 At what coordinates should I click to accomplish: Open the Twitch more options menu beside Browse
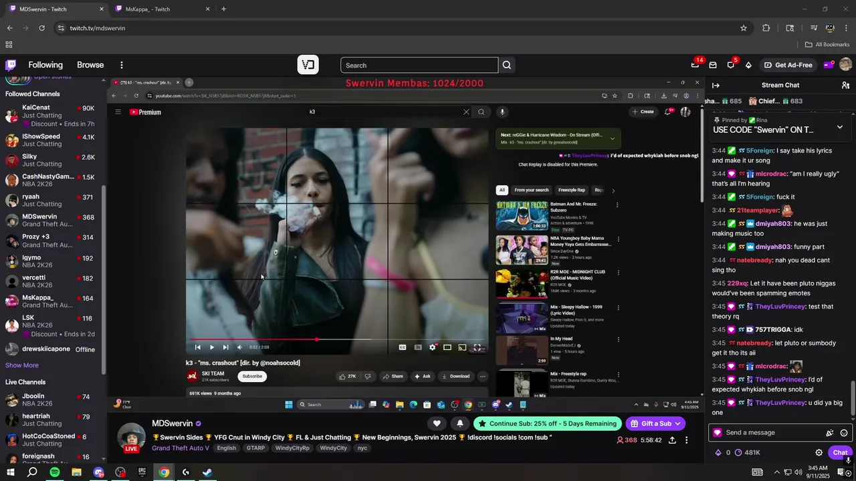click(122, 65)
